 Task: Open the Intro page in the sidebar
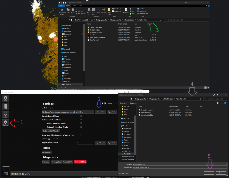point(6,99)
